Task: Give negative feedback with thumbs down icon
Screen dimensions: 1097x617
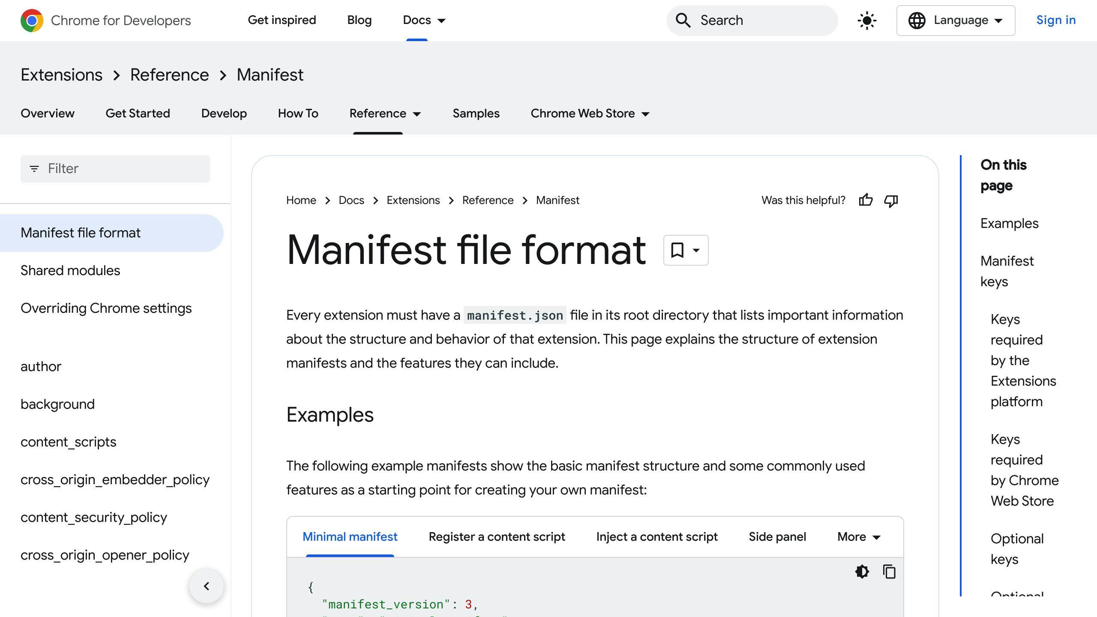Action: [890, 201]
